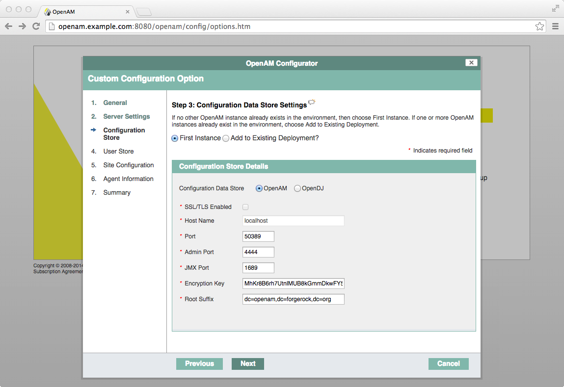
Task: Edit the Host Name field
Action: 293,221
